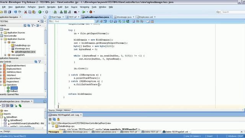Click the Paste clipboard icon

pos(34,12)
